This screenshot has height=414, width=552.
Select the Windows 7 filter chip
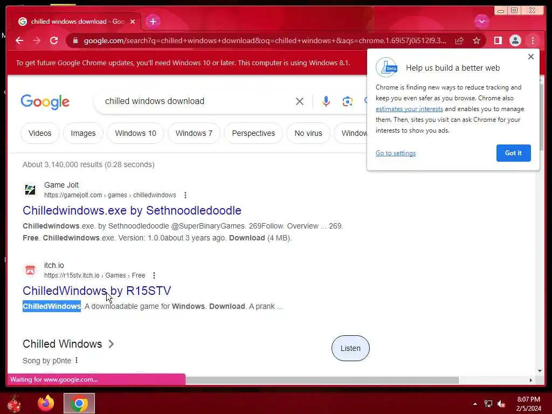(x=194, y=134)
